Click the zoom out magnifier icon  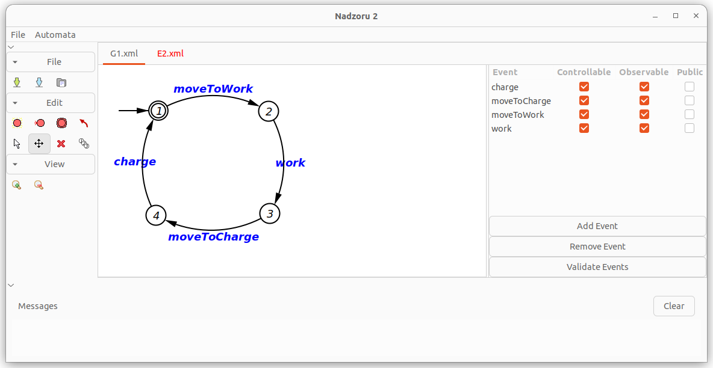tap(39, 185)
